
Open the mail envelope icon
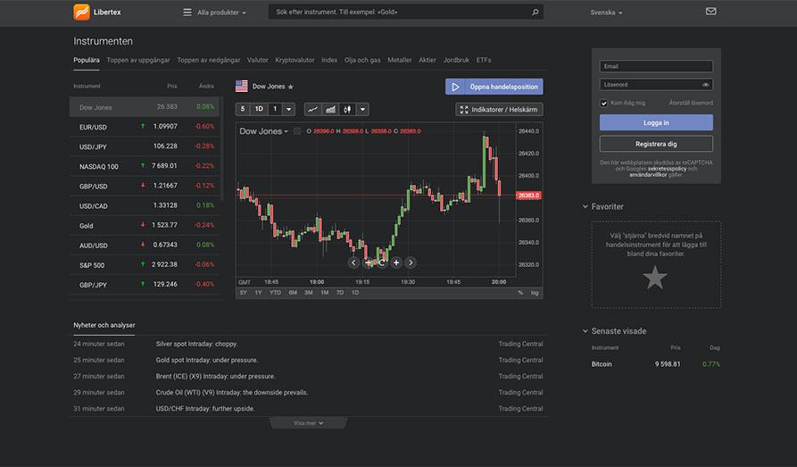(x=711, y=12)
